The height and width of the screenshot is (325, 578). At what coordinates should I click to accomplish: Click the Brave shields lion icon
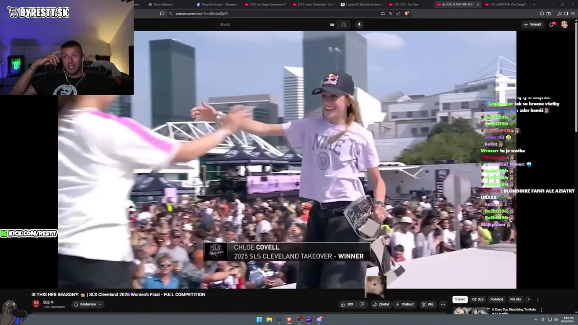tap(406, 14)
